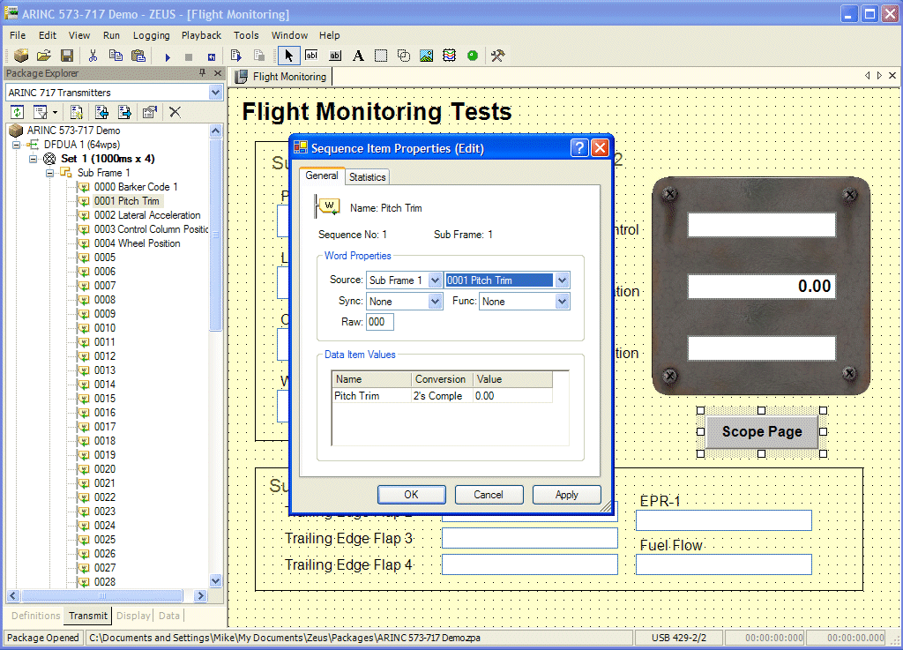The height and width of the screenshot is (650, 903).
Task: Pin the Package Explorer panel
Action: click(202, 73)
